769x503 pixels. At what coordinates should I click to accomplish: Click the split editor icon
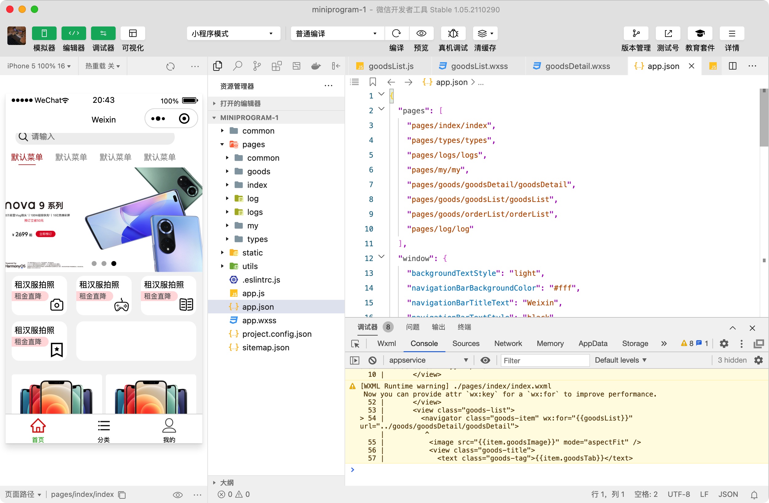pyautogui.click(x=733, y=66)
